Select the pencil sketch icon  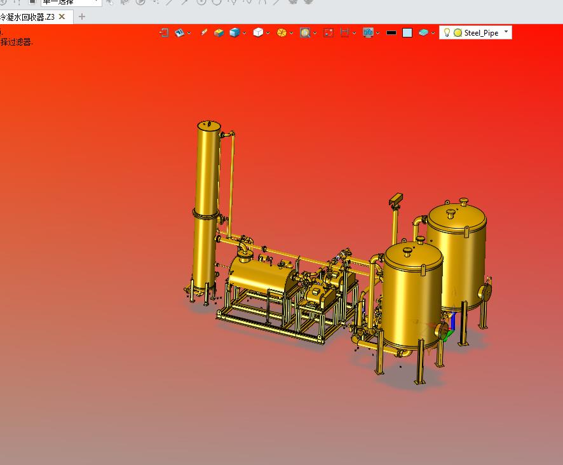click(x=203, y=32)
